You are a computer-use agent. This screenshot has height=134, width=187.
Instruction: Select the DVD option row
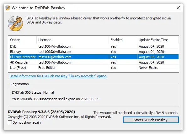point(93,46)
